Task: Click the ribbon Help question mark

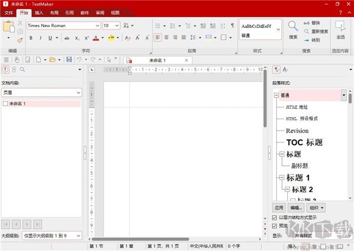Action: coord(340,13)
